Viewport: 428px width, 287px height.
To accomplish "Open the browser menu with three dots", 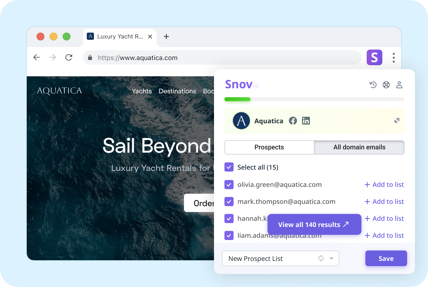I will [x=394, y=57].
